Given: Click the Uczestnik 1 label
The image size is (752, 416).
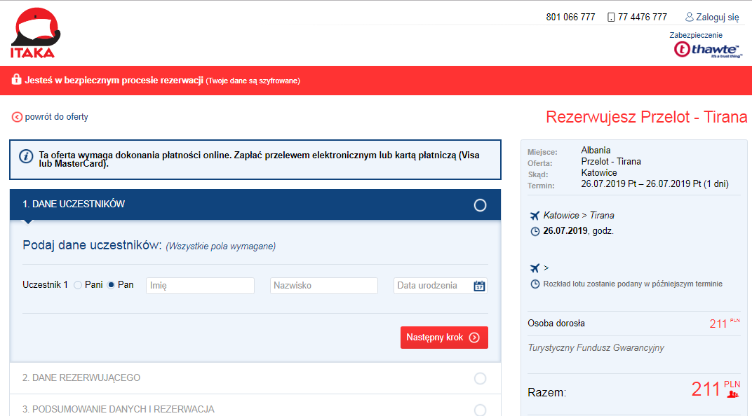Looking at the screenshot, I should 45,285.
